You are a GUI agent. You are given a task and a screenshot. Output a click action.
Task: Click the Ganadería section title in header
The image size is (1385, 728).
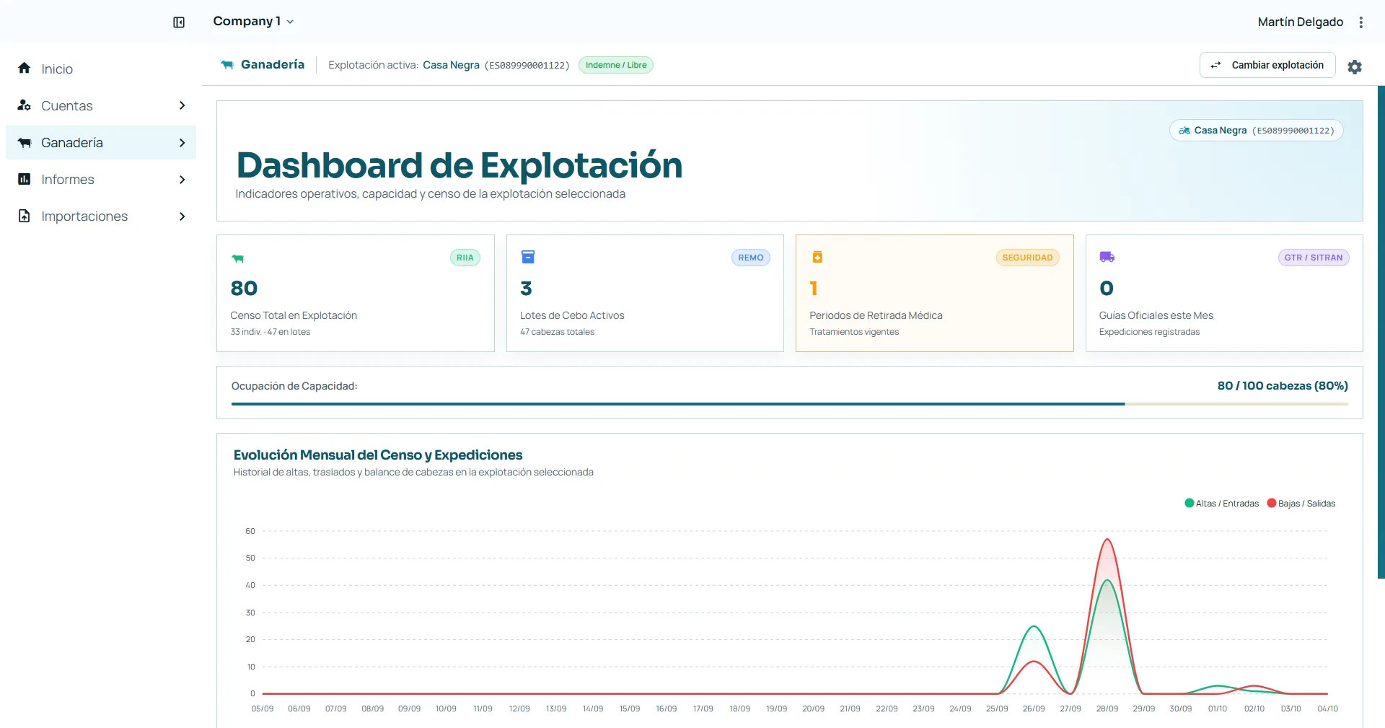pyautogui.click(x=273, y=65)
